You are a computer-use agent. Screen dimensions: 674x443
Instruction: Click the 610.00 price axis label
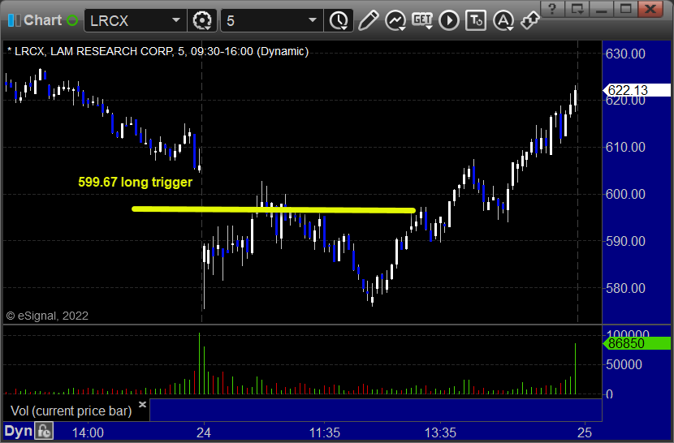click(625, 148)
